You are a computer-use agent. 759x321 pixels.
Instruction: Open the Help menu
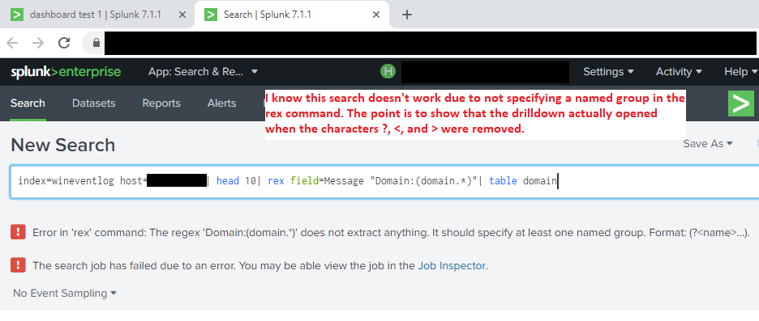740,72
